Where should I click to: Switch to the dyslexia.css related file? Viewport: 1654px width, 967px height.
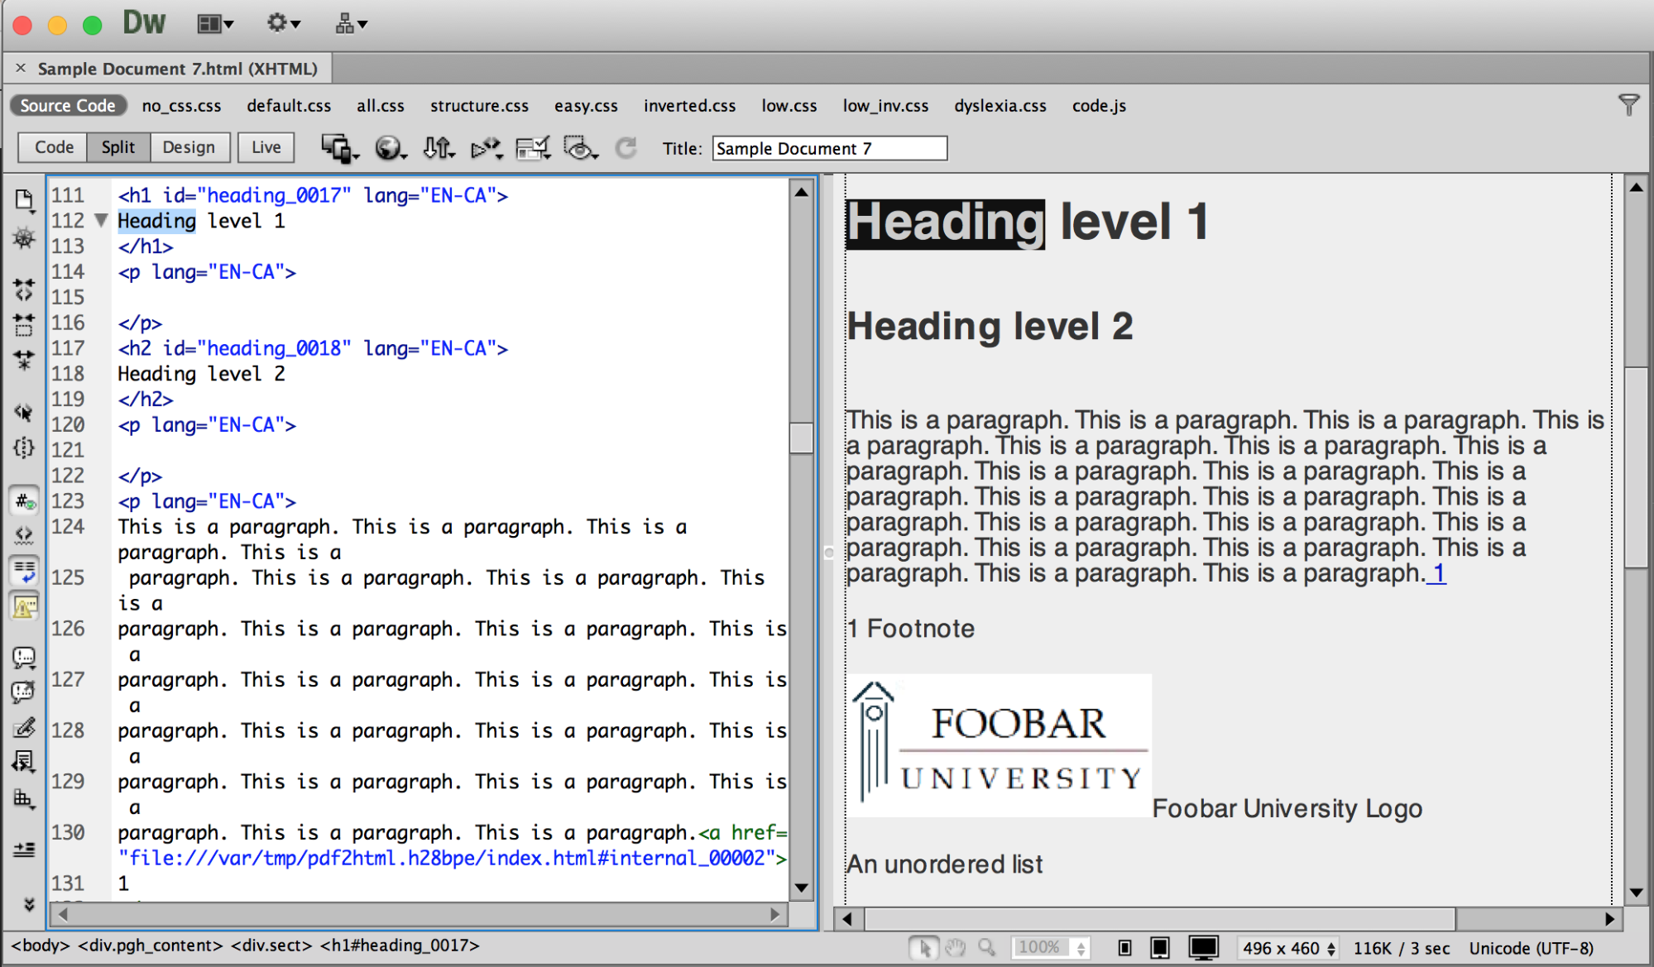pyautogui.click(x=1000, y=106)
